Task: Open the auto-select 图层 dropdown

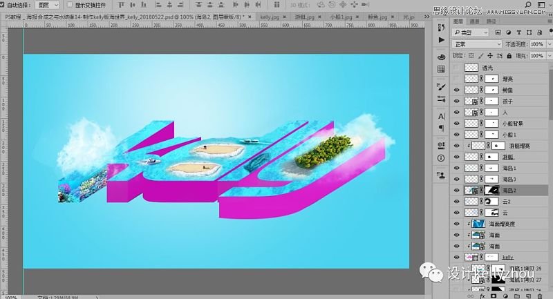Action: click(x=47, y=5)
